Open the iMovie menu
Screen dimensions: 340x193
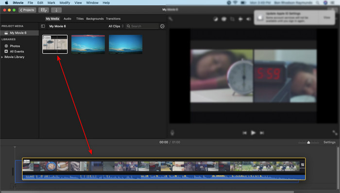(18, 2)
